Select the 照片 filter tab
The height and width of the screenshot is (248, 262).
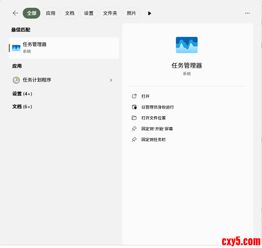131,13
